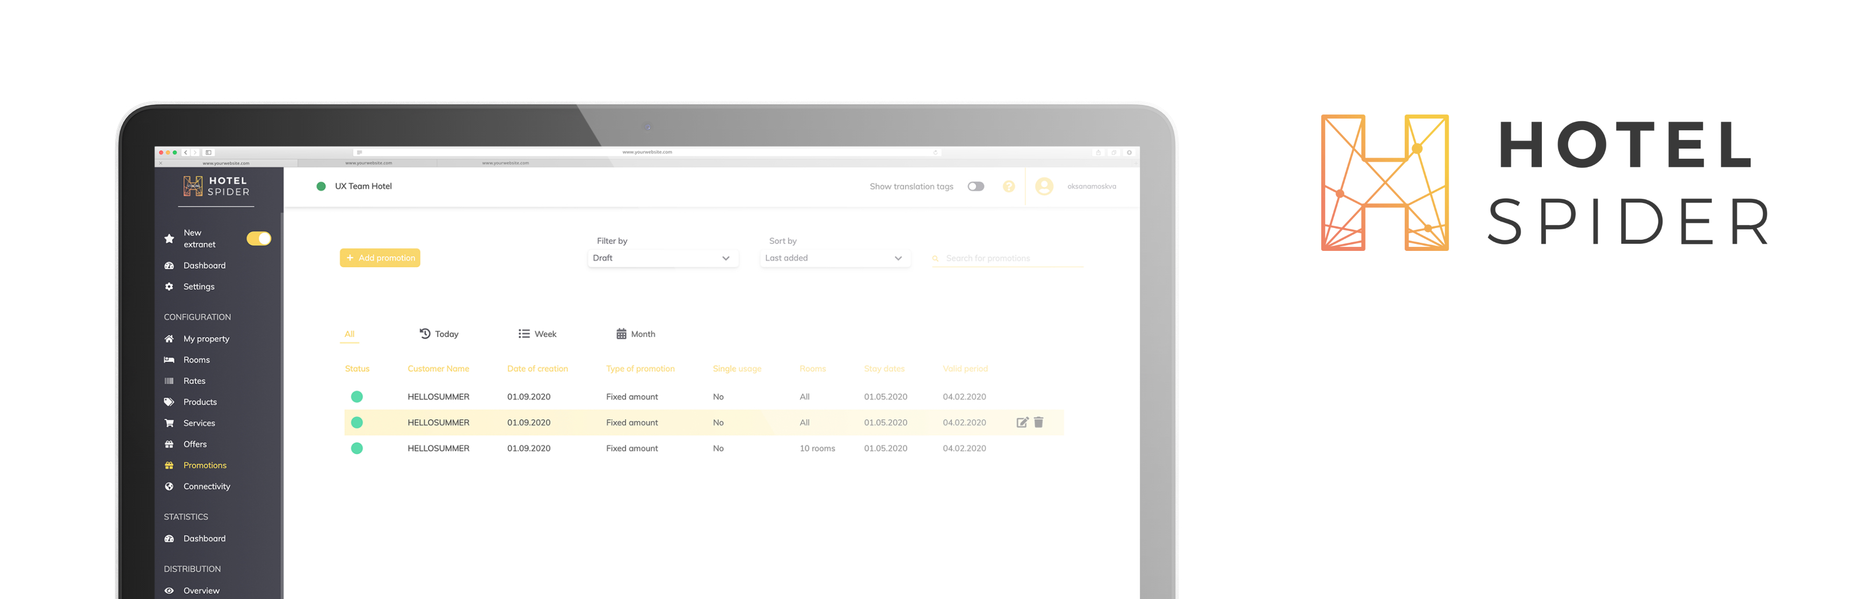Click the Valid period column header
This screenshot has width=1854, height=599.
click(965, 369)
